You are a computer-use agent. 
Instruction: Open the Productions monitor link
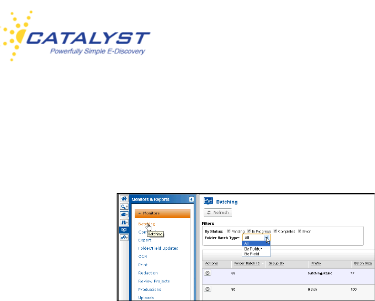pyautogui.click(x=149, y=289)
